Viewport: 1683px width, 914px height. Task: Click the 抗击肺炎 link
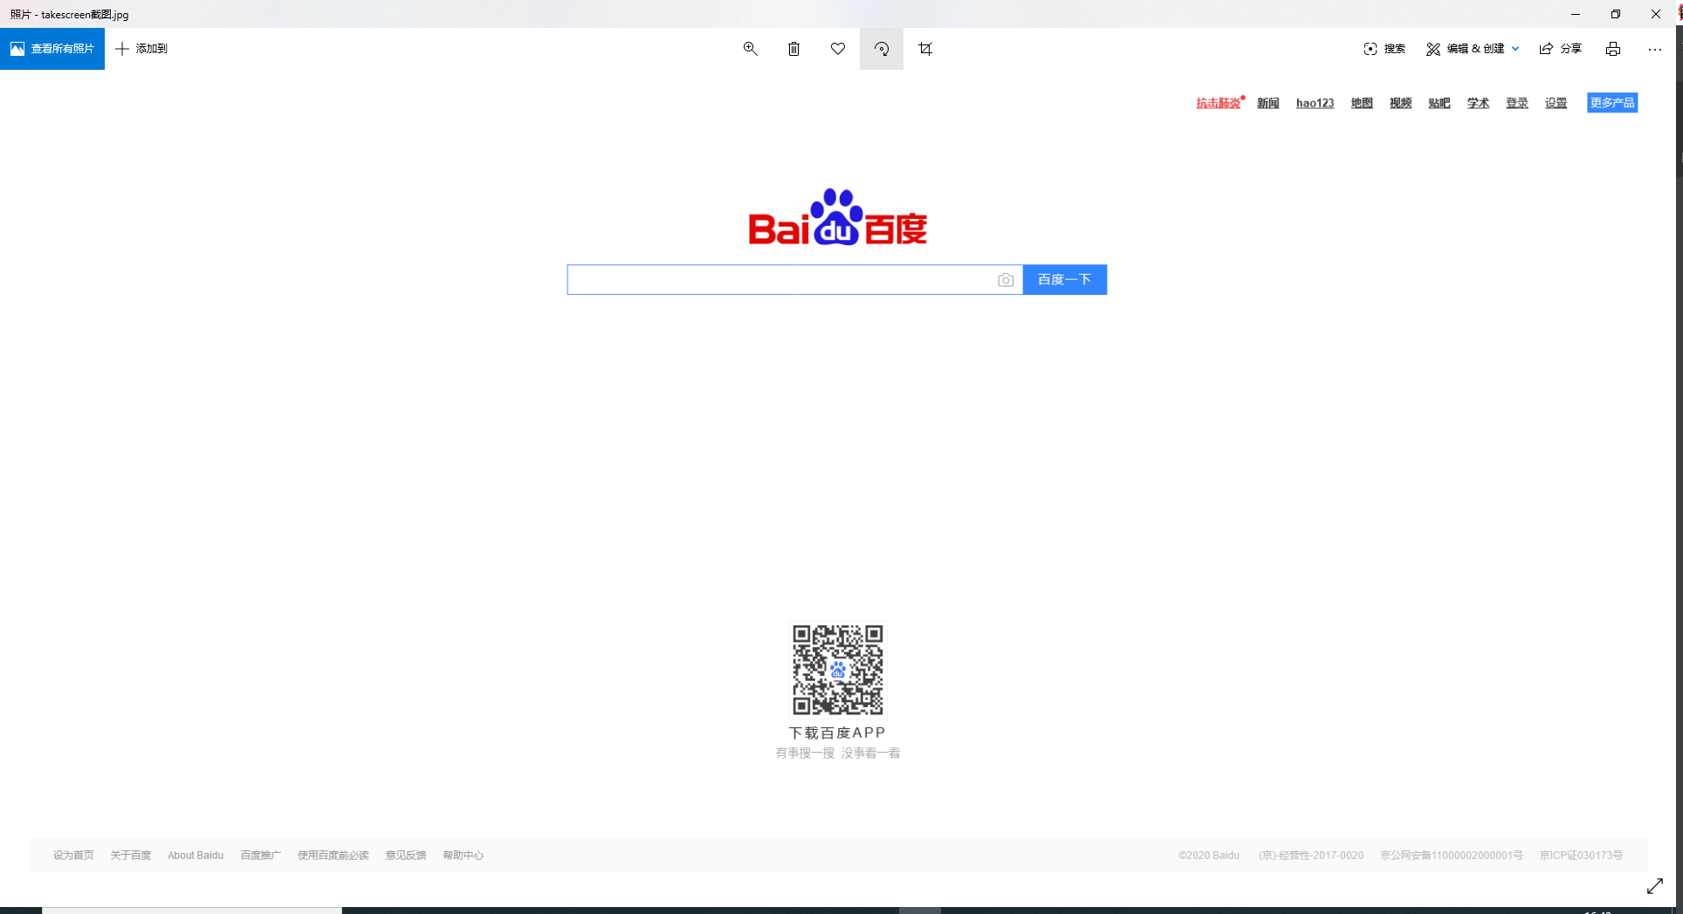(x=1219, y=103)
